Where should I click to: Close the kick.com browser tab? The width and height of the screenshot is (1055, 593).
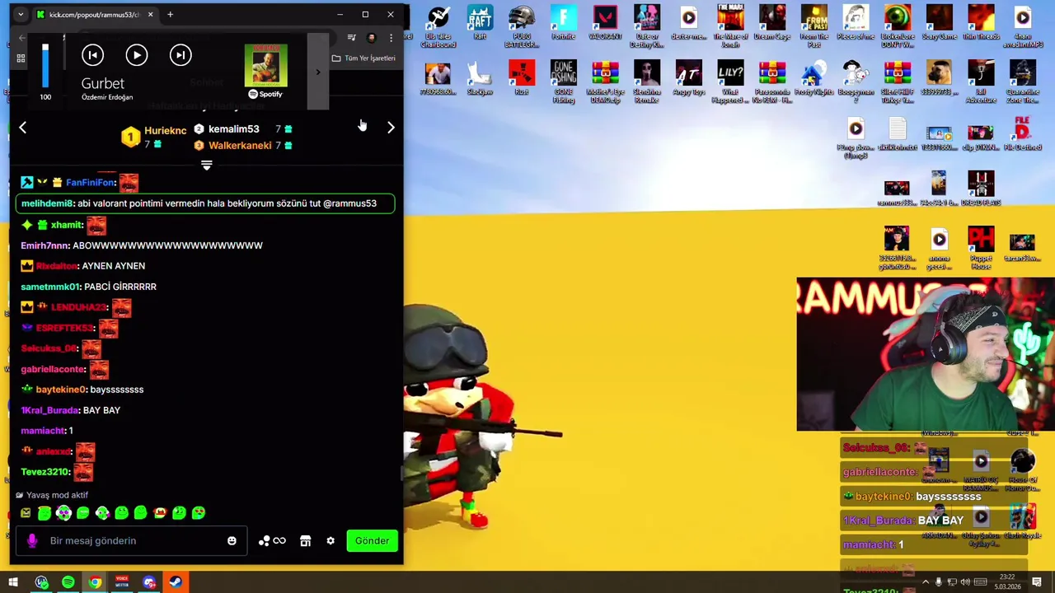(150, 14)
